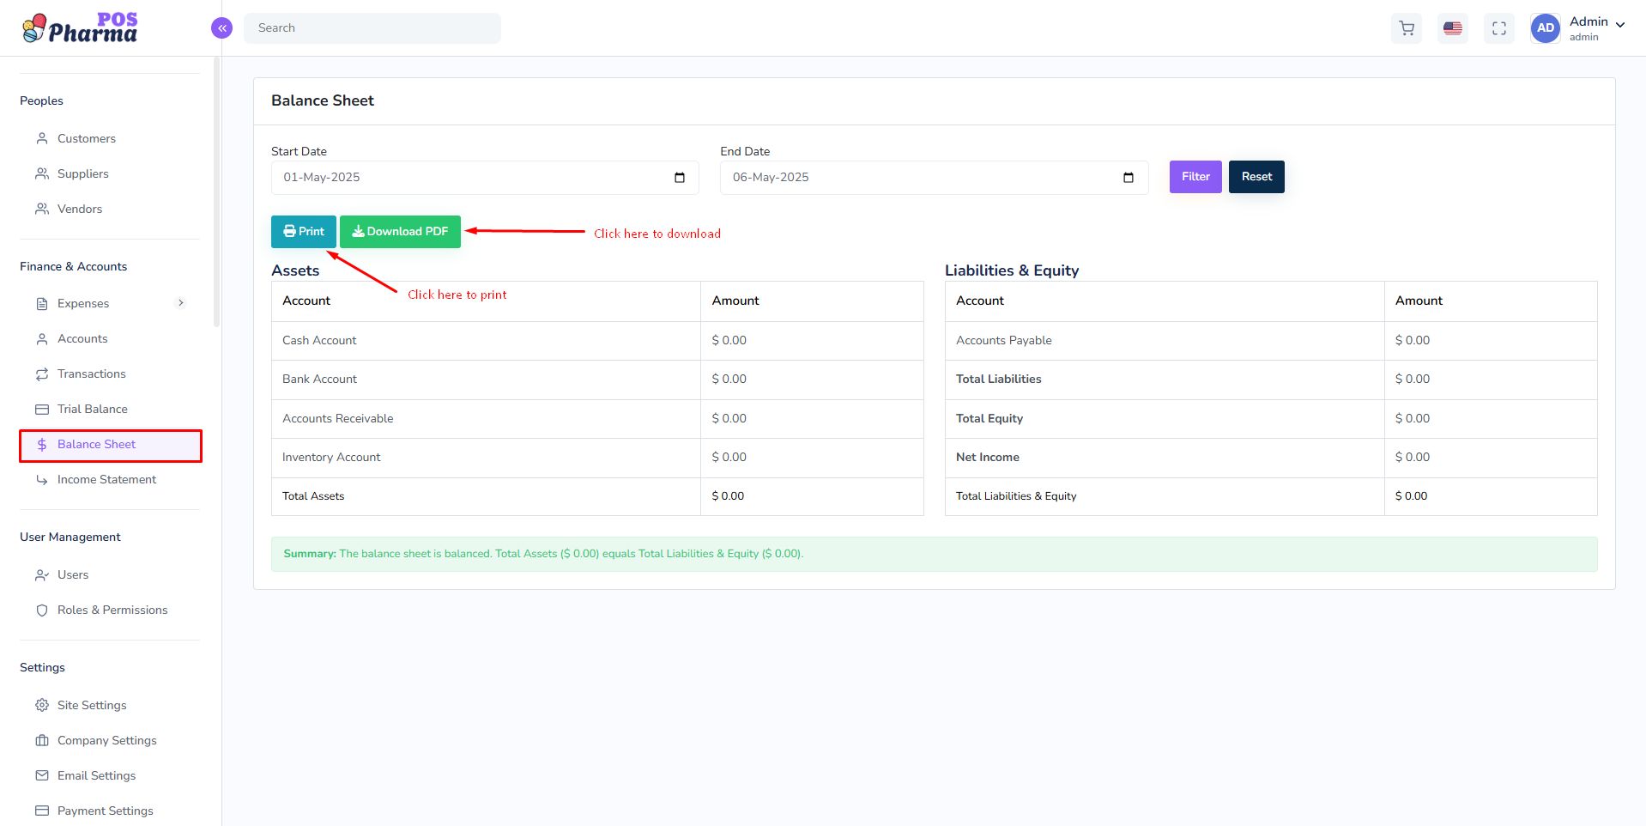Viewport: 1646px width, 826px height.
Task: Open the shopping cart icon
Action: pos(1407,28)
